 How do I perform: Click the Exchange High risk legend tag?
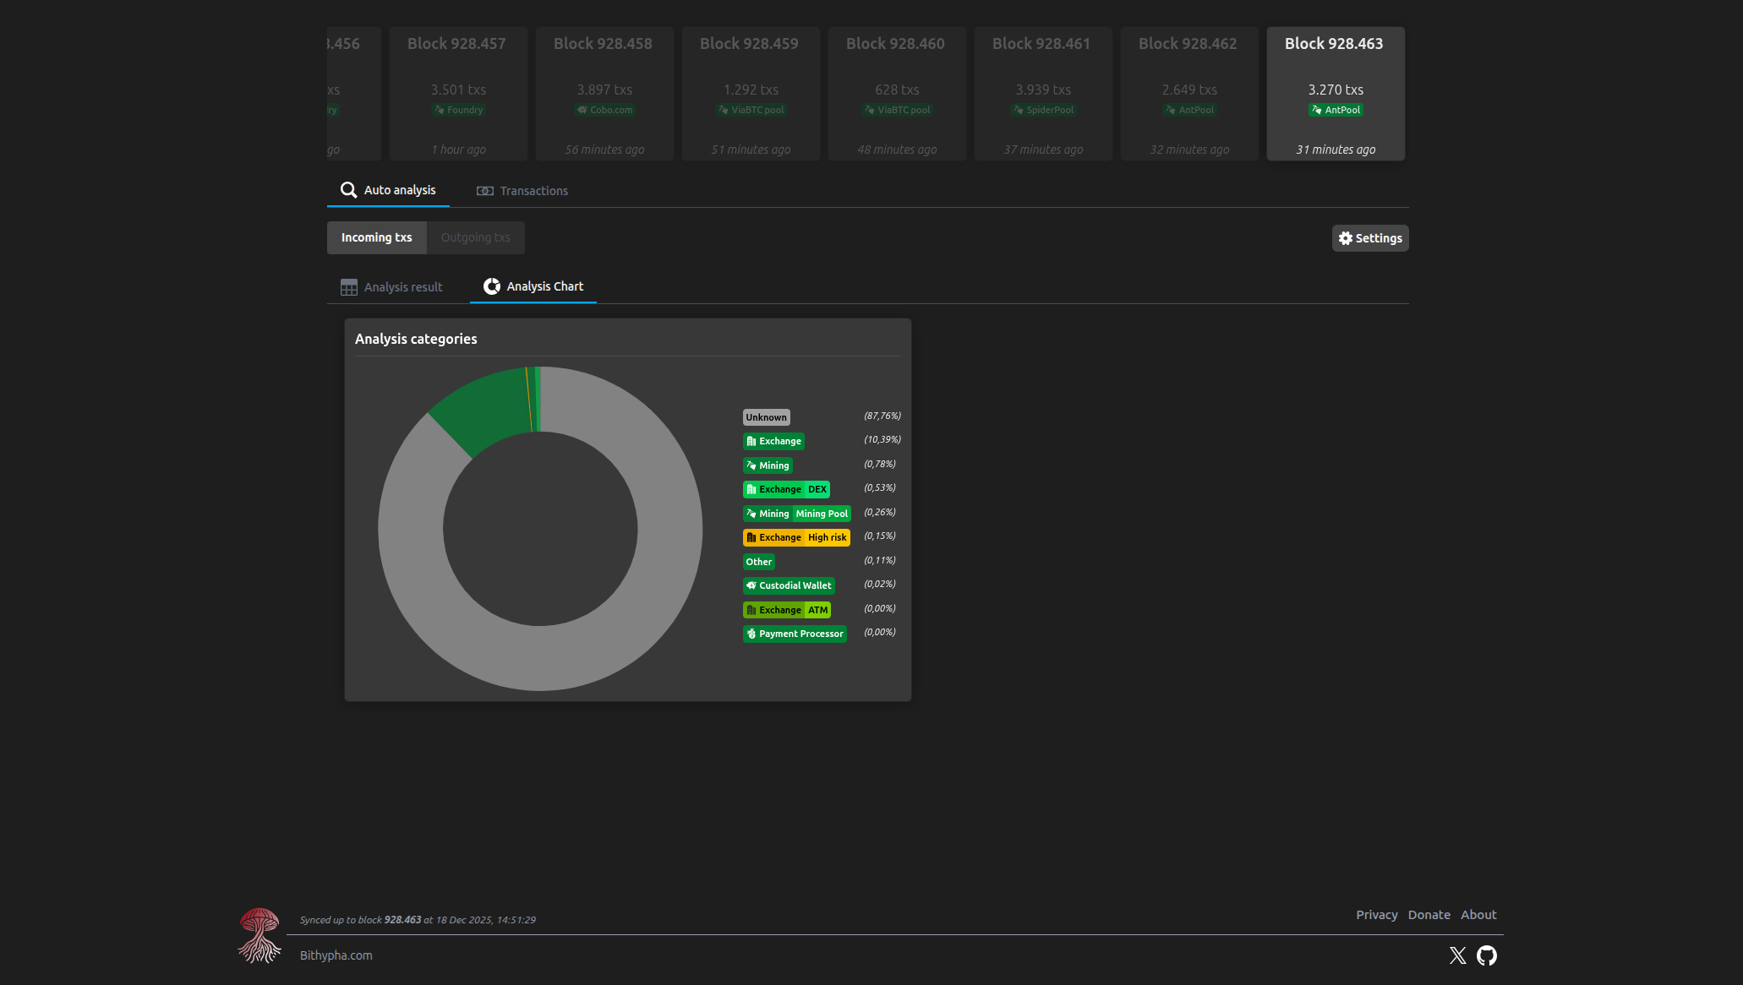(796, 537)
